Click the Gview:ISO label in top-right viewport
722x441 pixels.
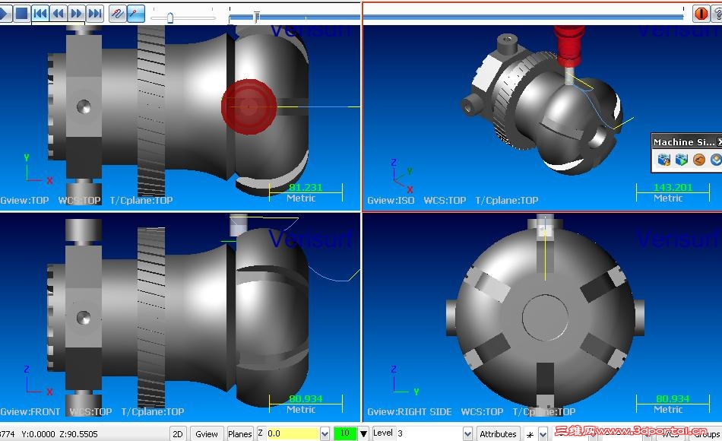391,201
